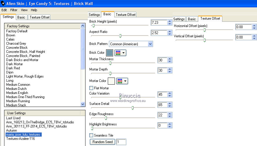Viewport: 257px width, 146px height.
Task: Open the Filter menu
Action: (x=14, y=10)
